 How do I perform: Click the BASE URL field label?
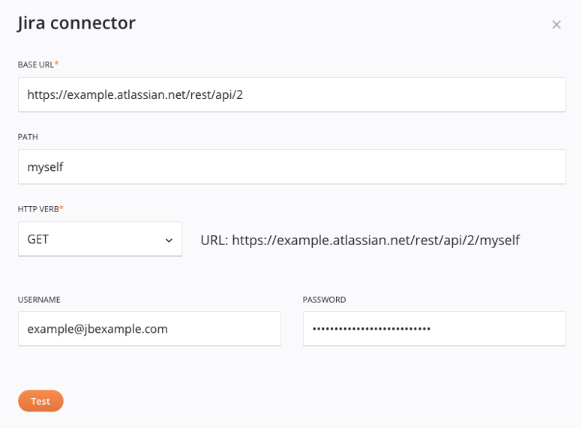pyautogui.click(x=36, y=65)
